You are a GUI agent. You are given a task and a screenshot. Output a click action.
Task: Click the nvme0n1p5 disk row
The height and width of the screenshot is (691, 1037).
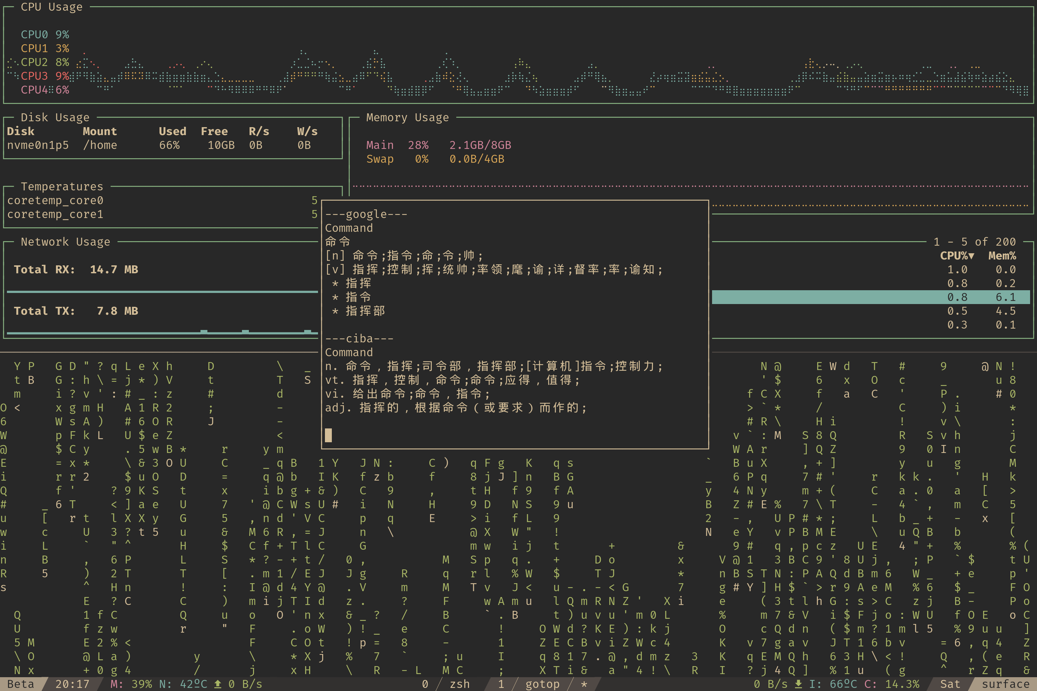pyautogui.click(x=38, y=145)
